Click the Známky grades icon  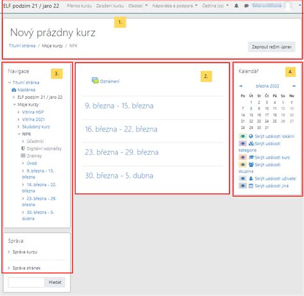coord(23,155)
